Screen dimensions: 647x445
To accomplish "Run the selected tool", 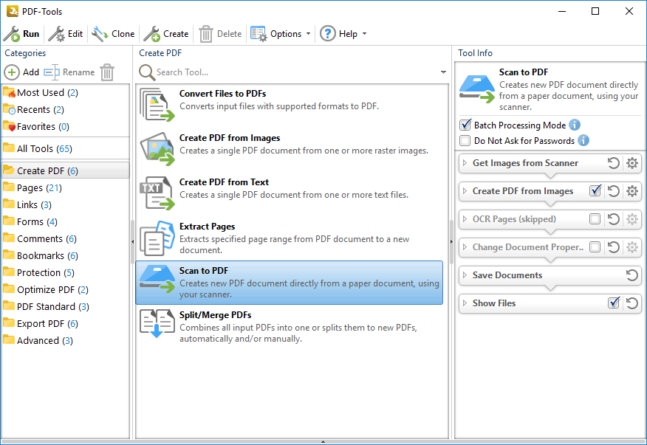I will click(21, 34).
